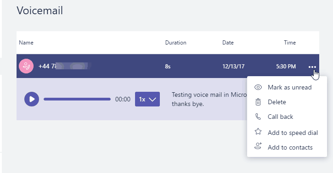The image size is (333, 173).
Task: Click the pink caller avatar icon
Action: tap(26, 66)
